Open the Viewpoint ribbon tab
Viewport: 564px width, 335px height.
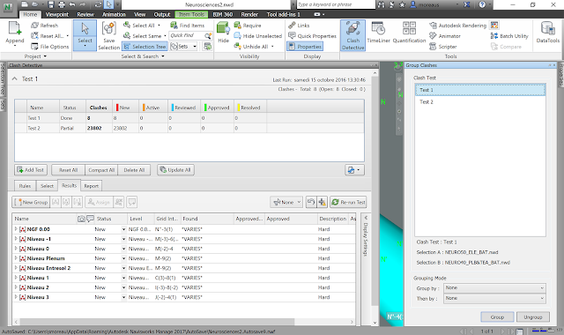(56, 14)
